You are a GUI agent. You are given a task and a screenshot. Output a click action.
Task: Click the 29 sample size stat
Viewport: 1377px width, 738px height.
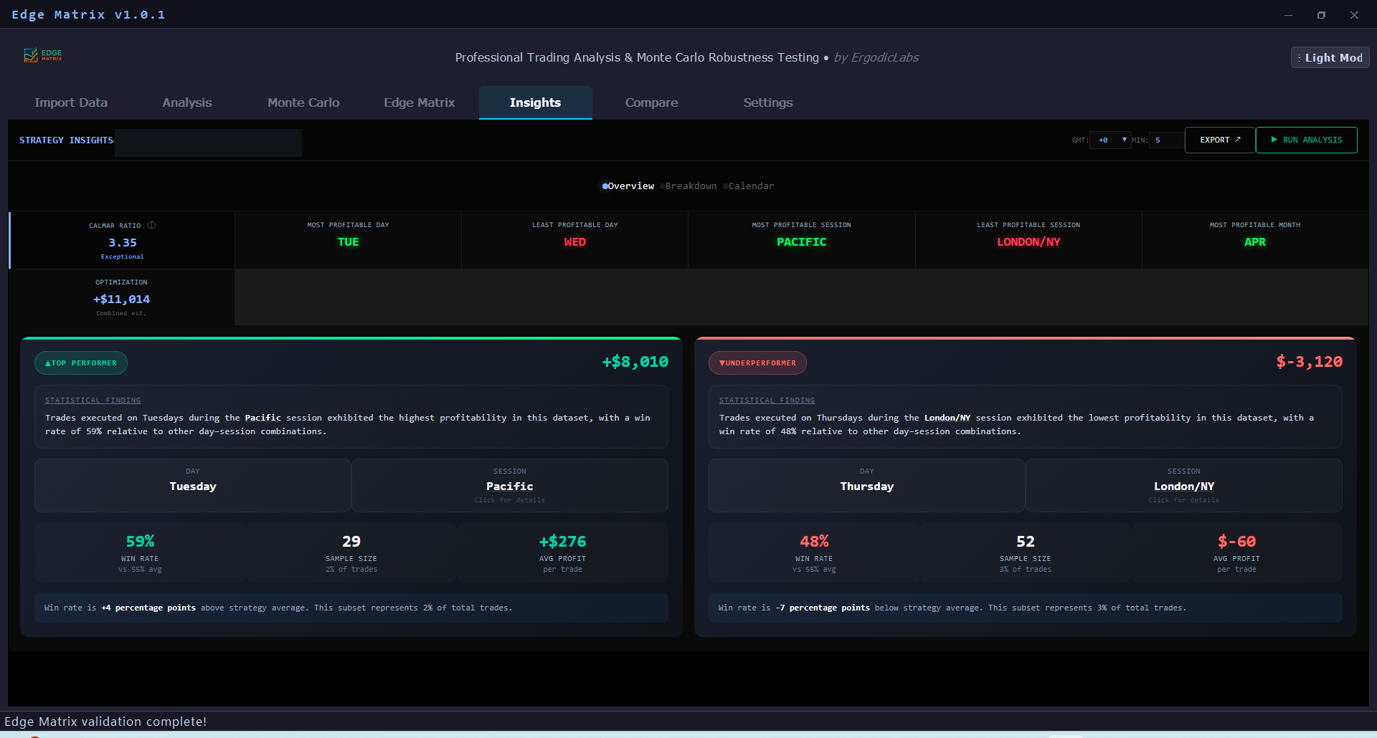point(351,552)
